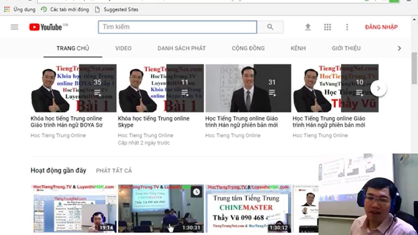Click the Ứng dụng apps bookmark icon

(7, 9)
